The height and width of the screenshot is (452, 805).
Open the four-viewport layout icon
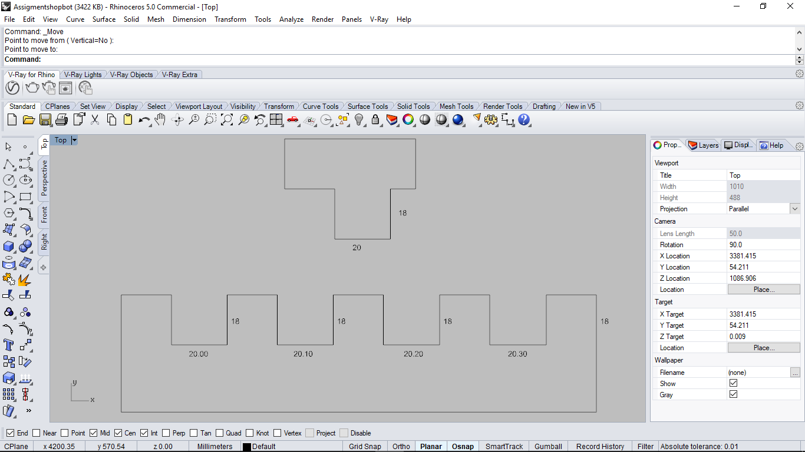point(276,120)
